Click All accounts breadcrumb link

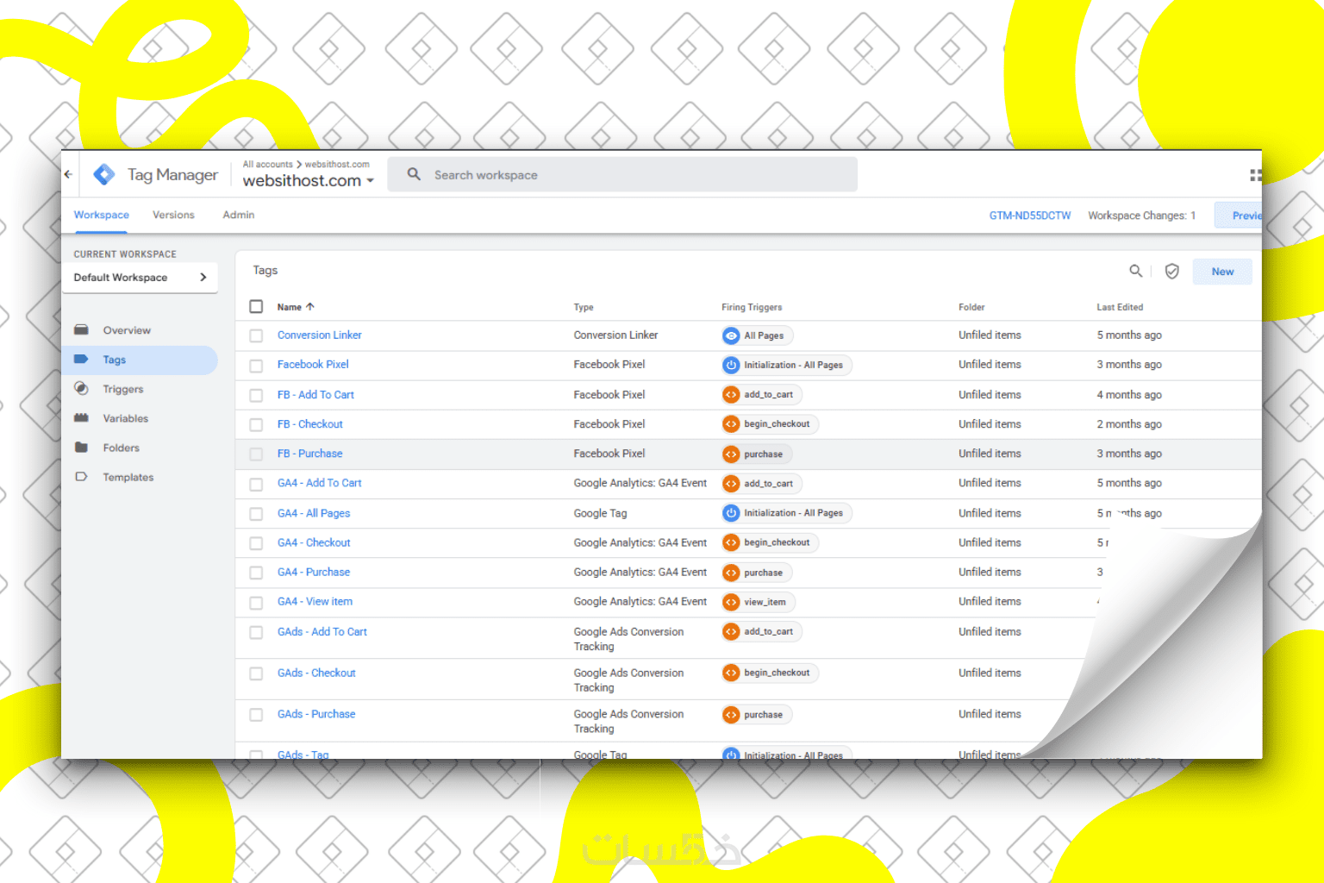click(268, 164)
